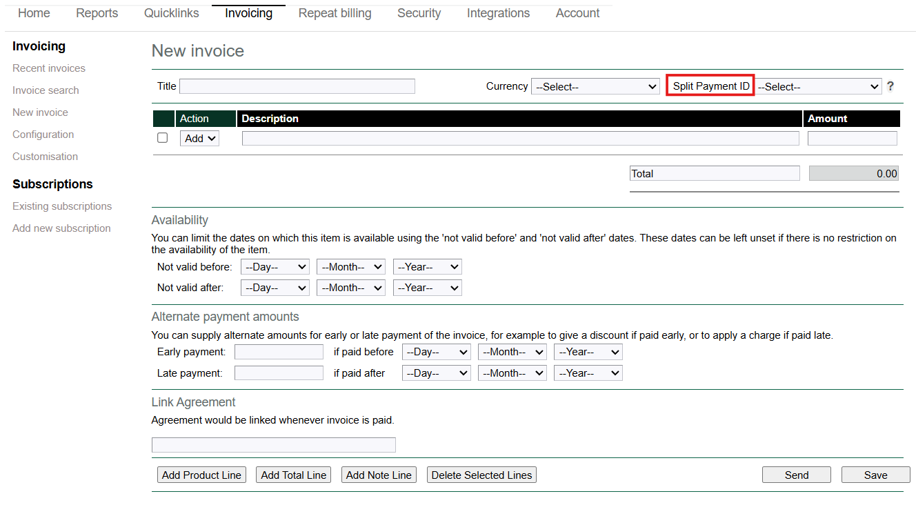Open Customisation sidebar link
The width and height of the screenshot is (916, 505).
coord(45,157)
